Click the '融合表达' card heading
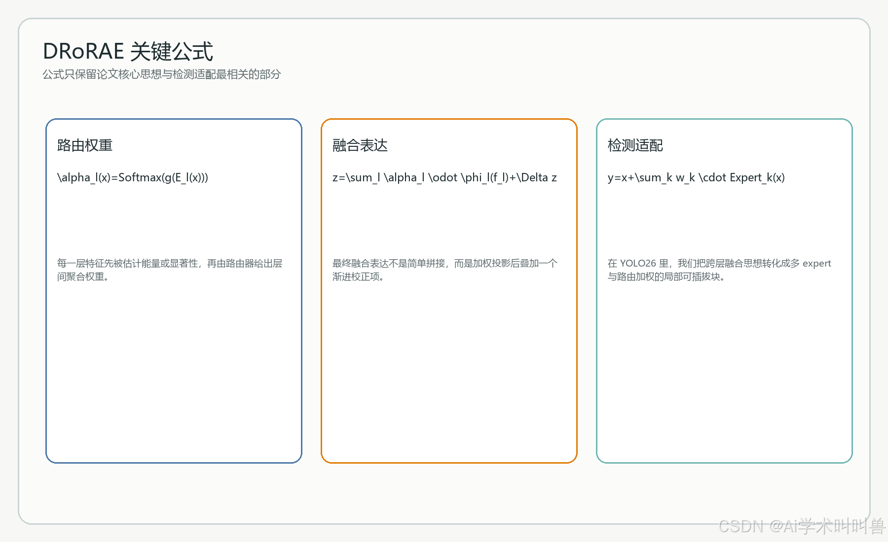This screenshot has height=542, width=888. (x=360, y=145)
